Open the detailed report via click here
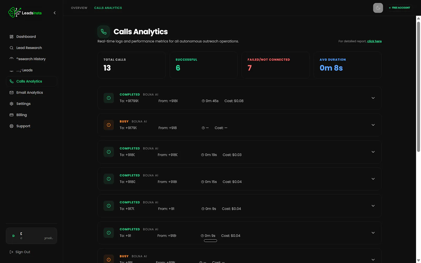The height and width of the screenshot is (263, 421). (x=374, y=41)
